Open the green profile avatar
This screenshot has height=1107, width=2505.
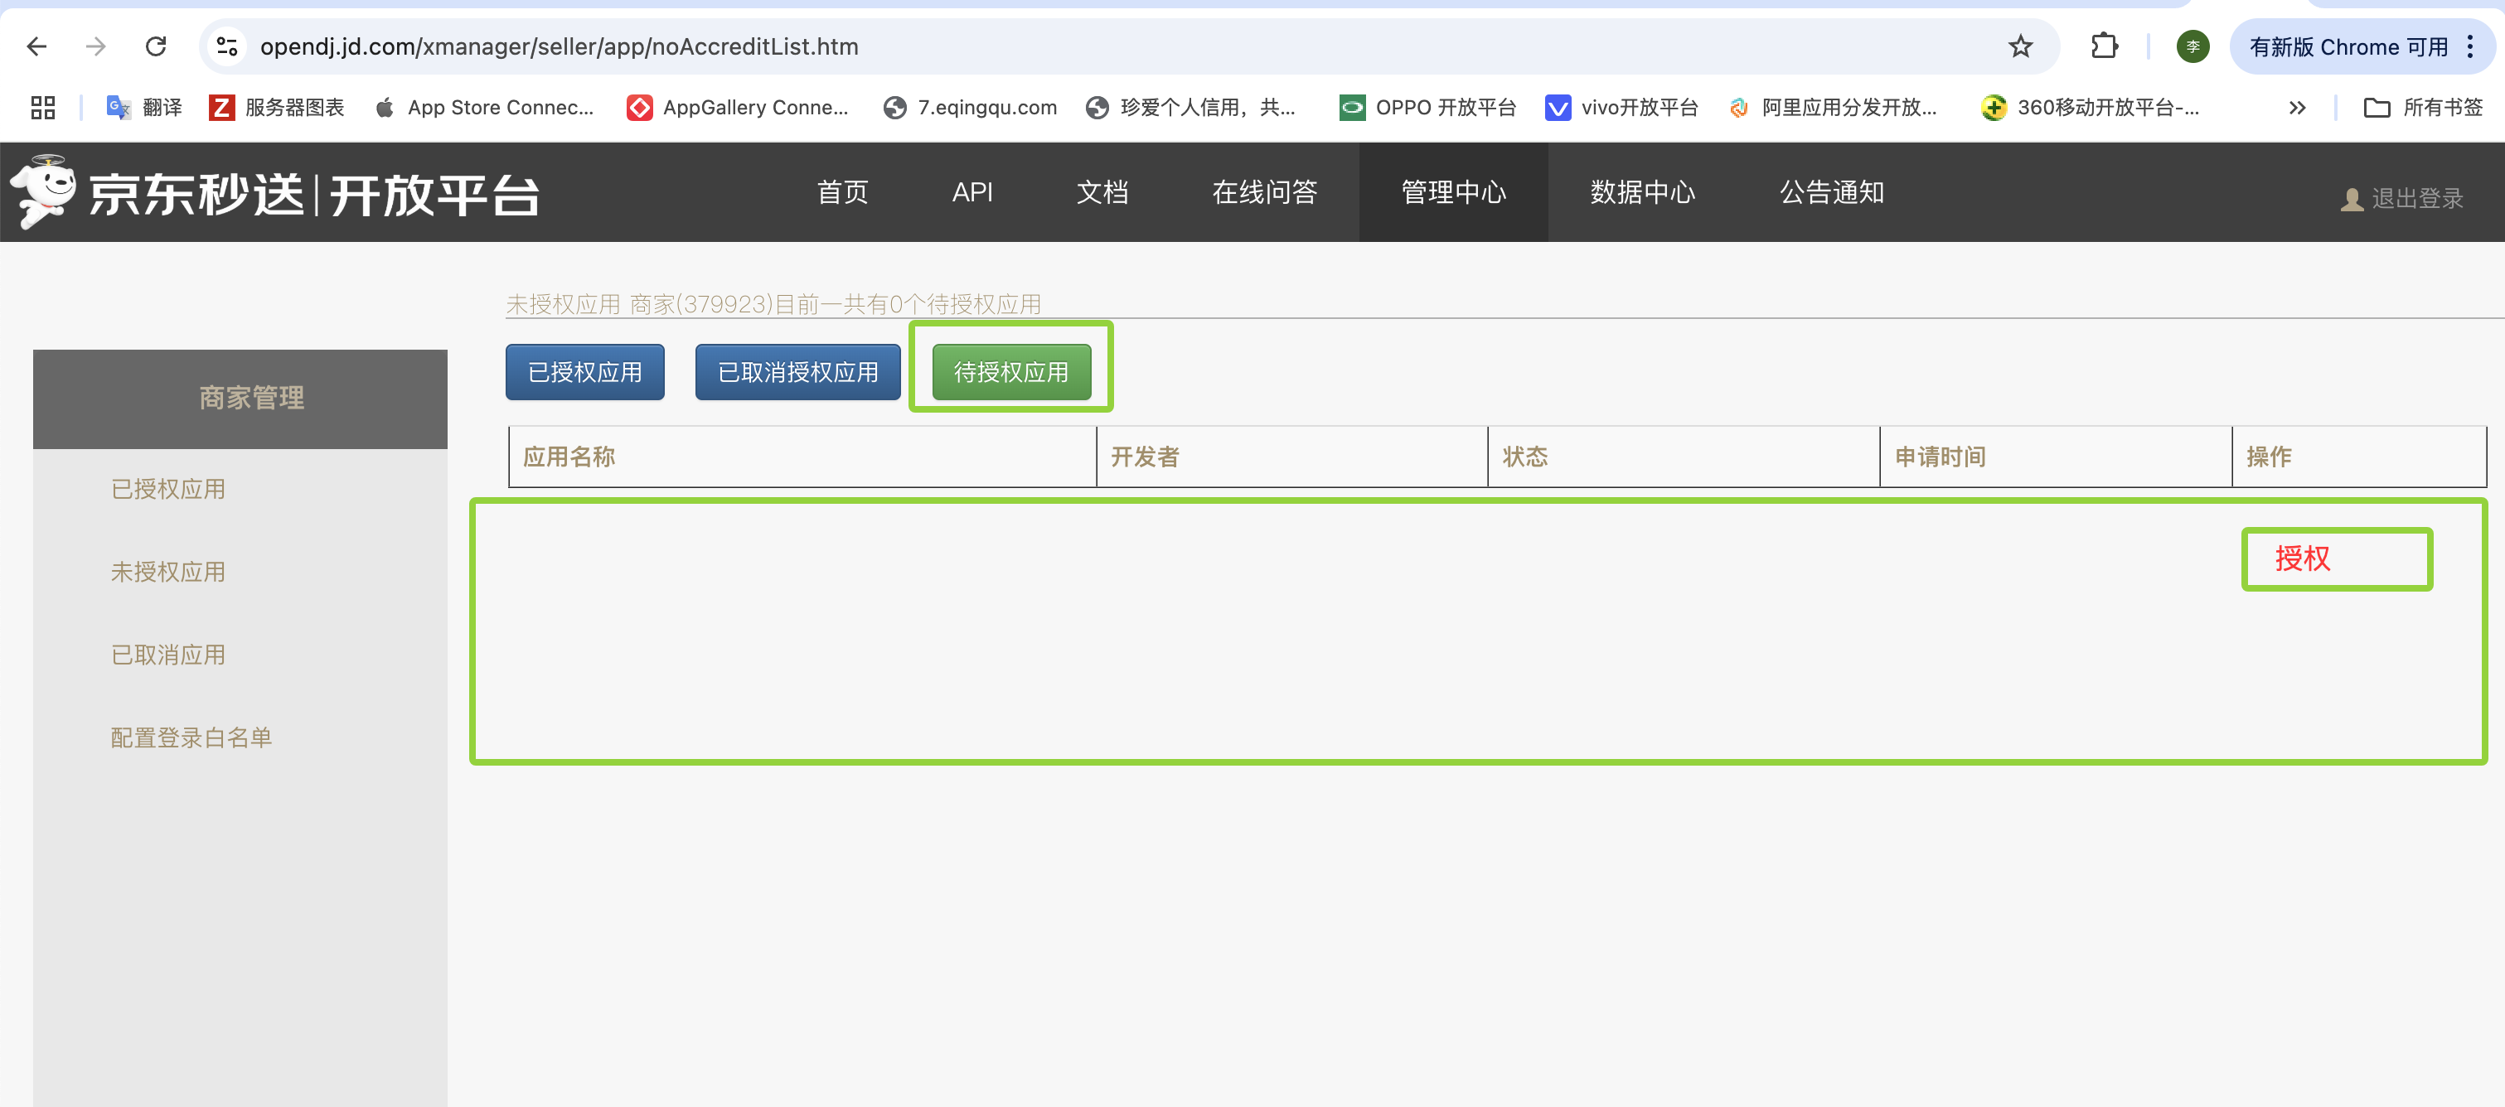(2192, 46)
